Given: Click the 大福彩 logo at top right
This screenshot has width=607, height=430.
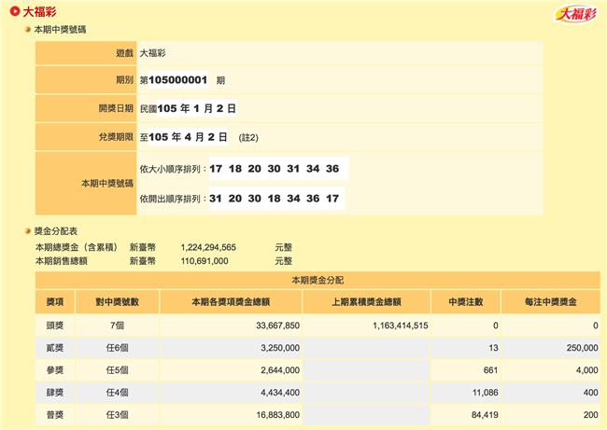Looking at the screenshot, I should click(x=575, y=15).
